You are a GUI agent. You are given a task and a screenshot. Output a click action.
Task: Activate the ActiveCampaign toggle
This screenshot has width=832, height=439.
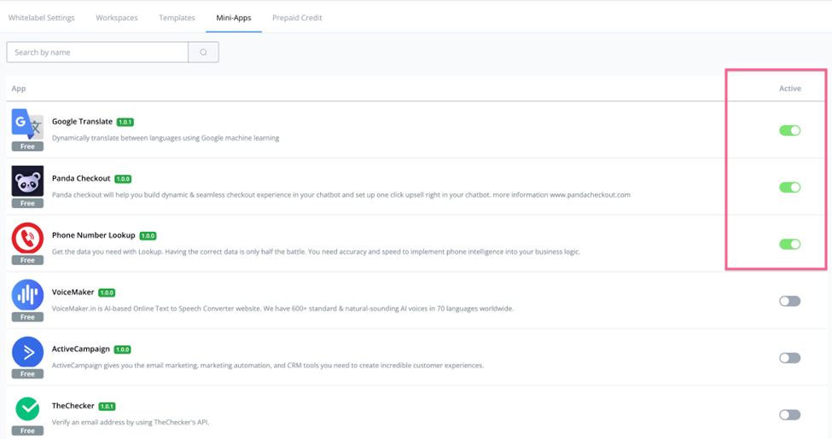(789, 358)
